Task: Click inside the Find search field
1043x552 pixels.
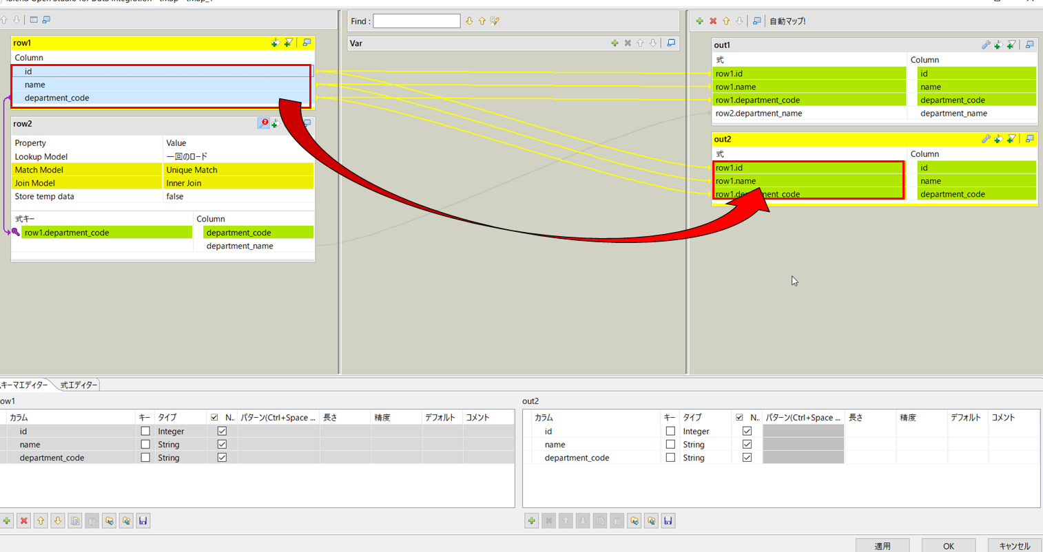Action: [416, 21]
